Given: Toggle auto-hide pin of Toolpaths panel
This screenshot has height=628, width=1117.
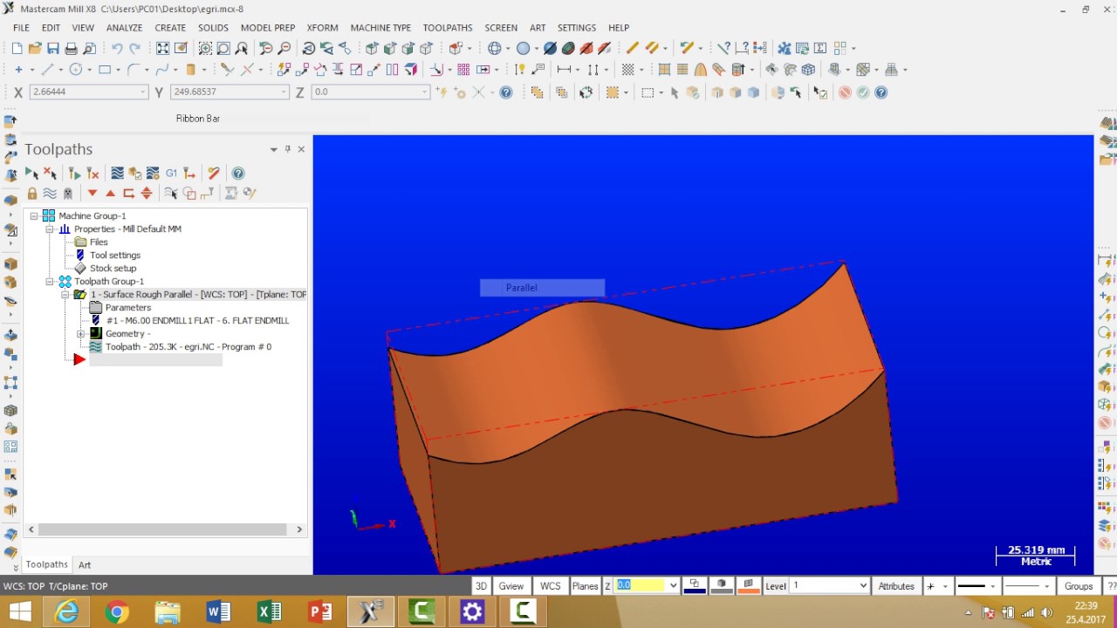Looking at the screenshot, I should click(x=287, y=149).
